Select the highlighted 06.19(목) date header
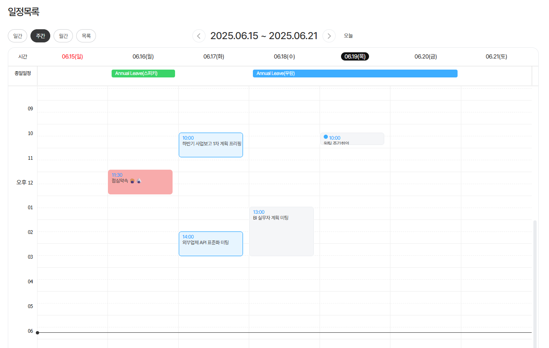This screenshot has width=549, height=348. 355,57
